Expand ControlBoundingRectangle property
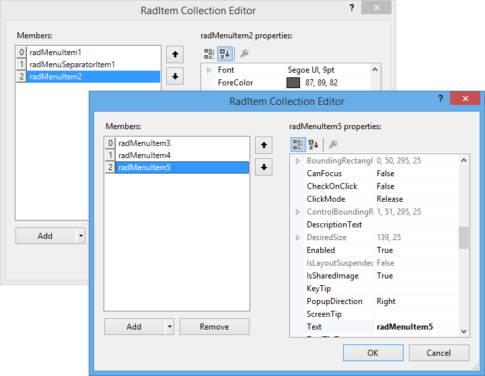Viewport: 485px width, 376px height. click(297, 212)
